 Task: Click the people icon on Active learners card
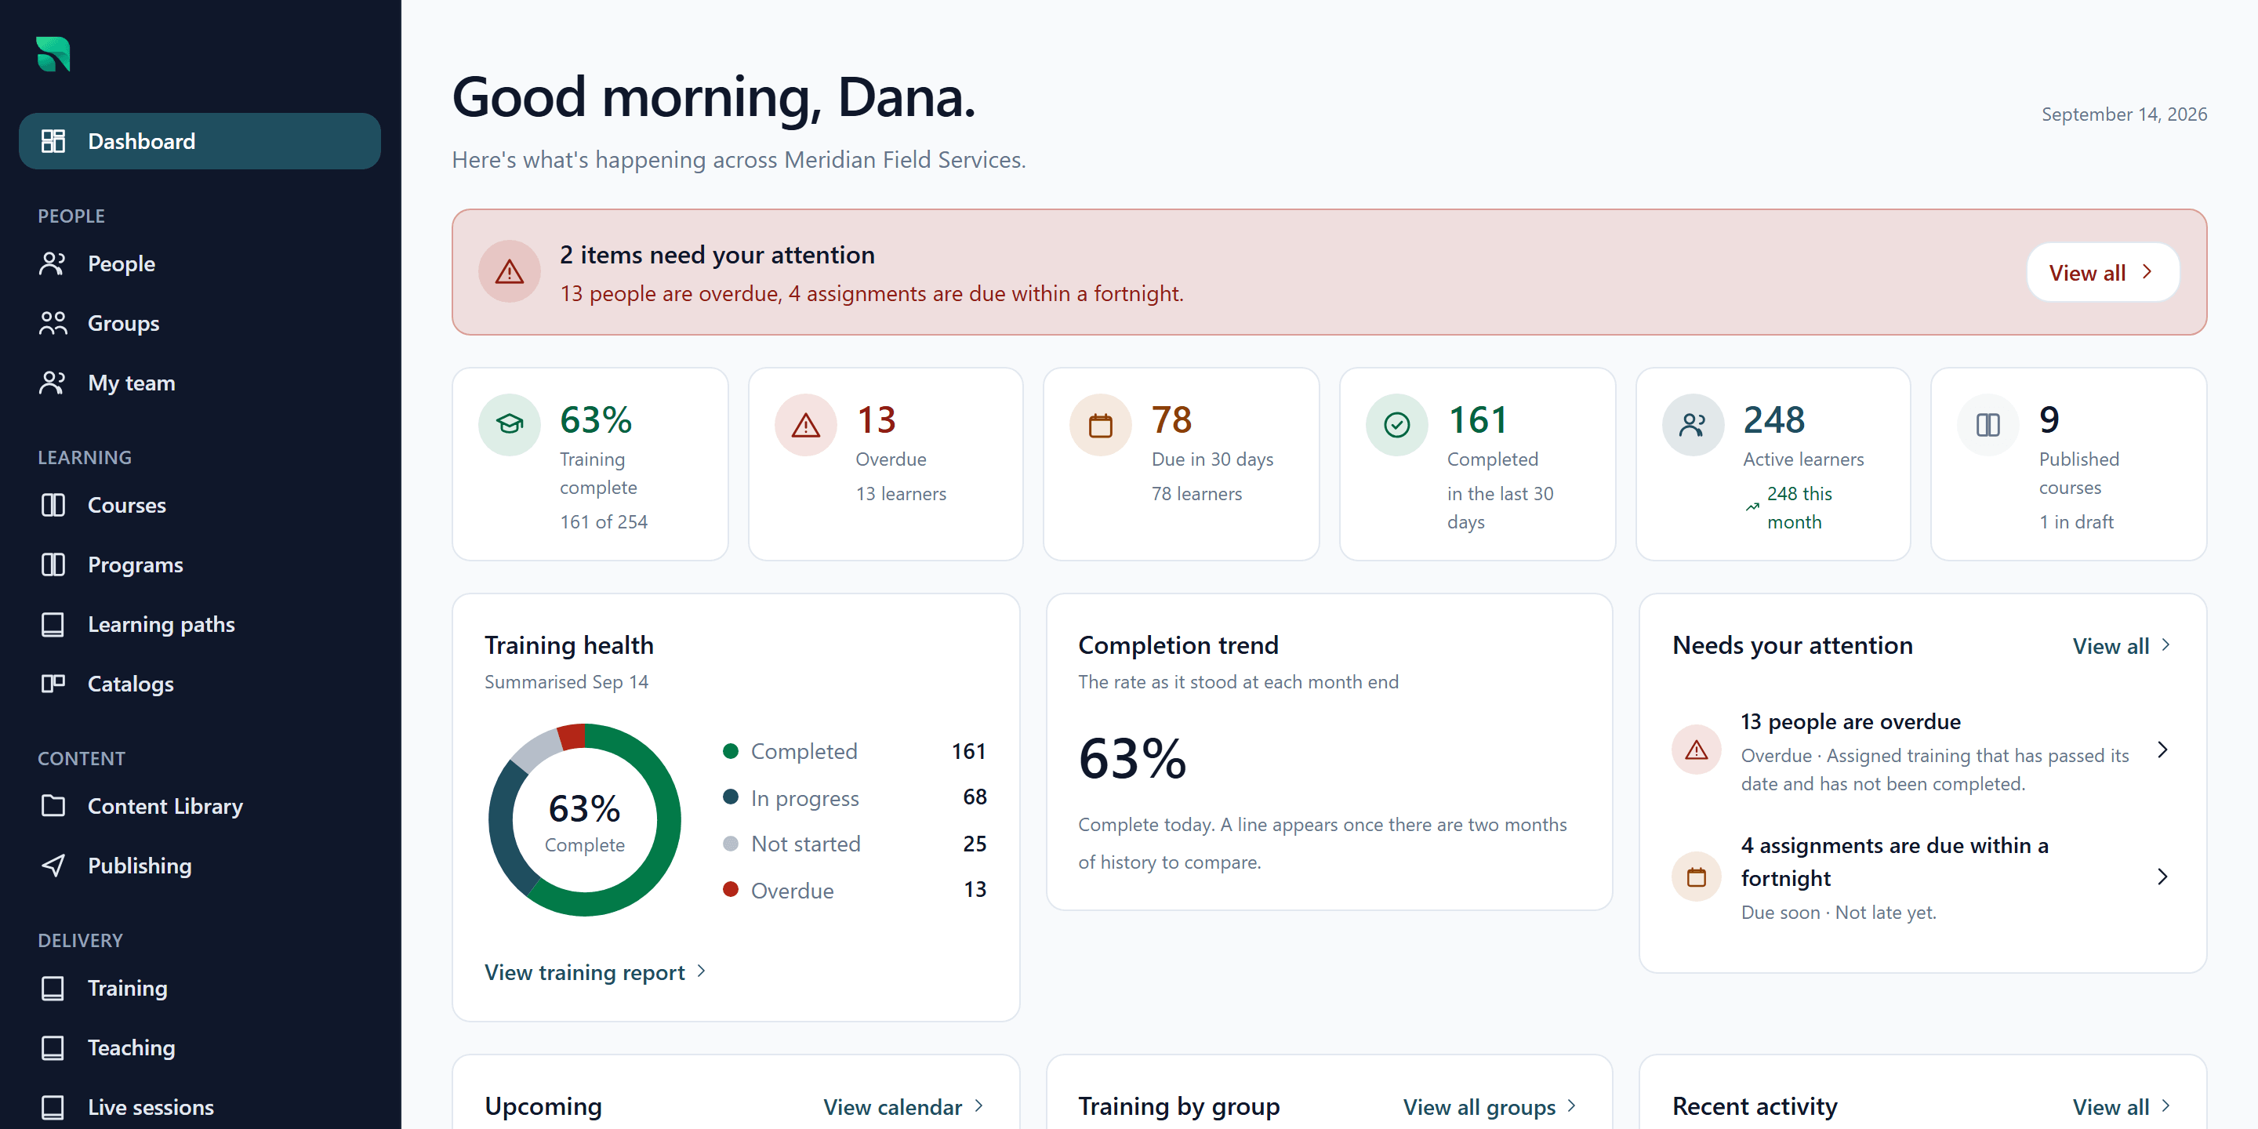point(1693,425)
